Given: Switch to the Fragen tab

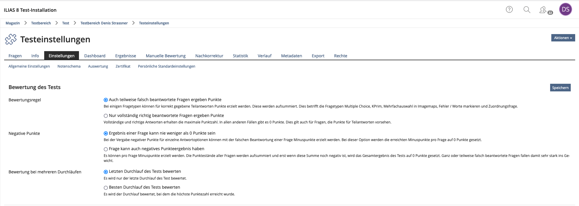Looking at the screenshot, I should (x=15, y=56).
